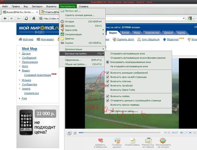197x150 pixels.
Task: Open the address bar dropdown arrow
Action: tap(184, 18)
